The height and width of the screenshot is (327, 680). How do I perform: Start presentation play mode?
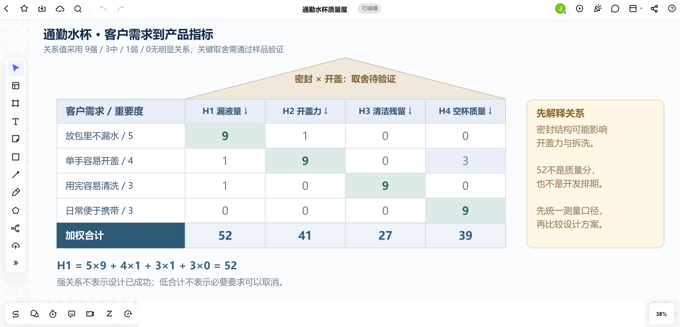click(x=580, y=9)
